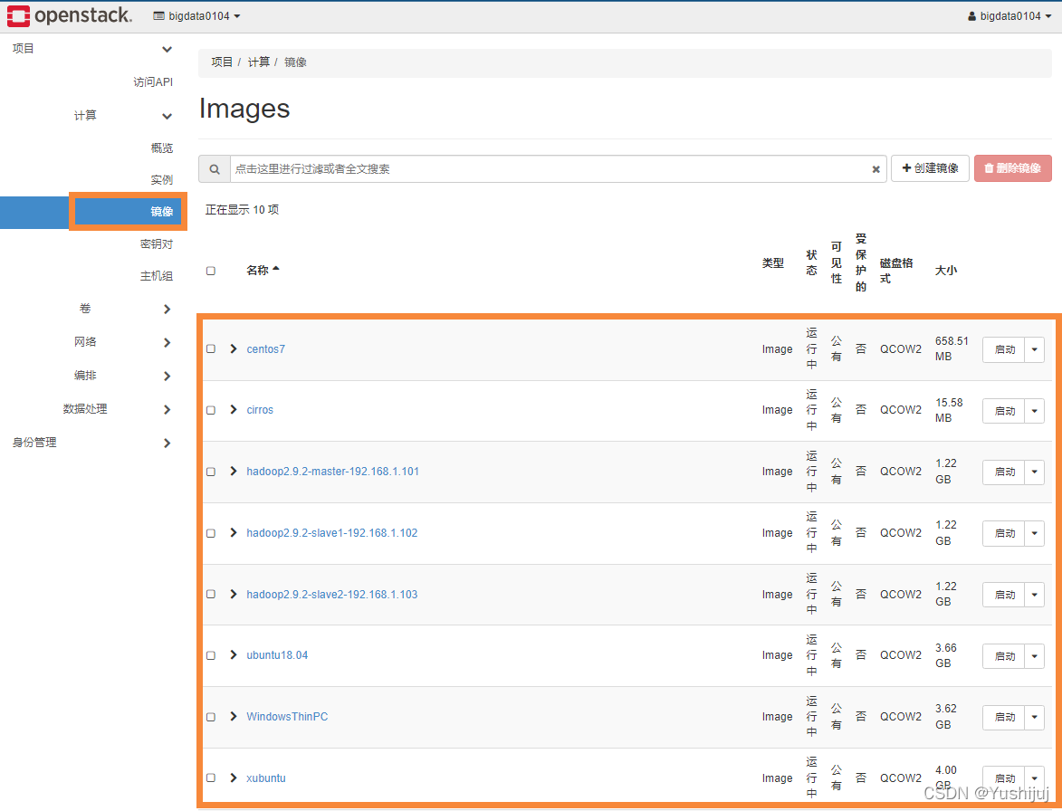
Task: Open 访问API in the sidebar
Action: point(152,81)
